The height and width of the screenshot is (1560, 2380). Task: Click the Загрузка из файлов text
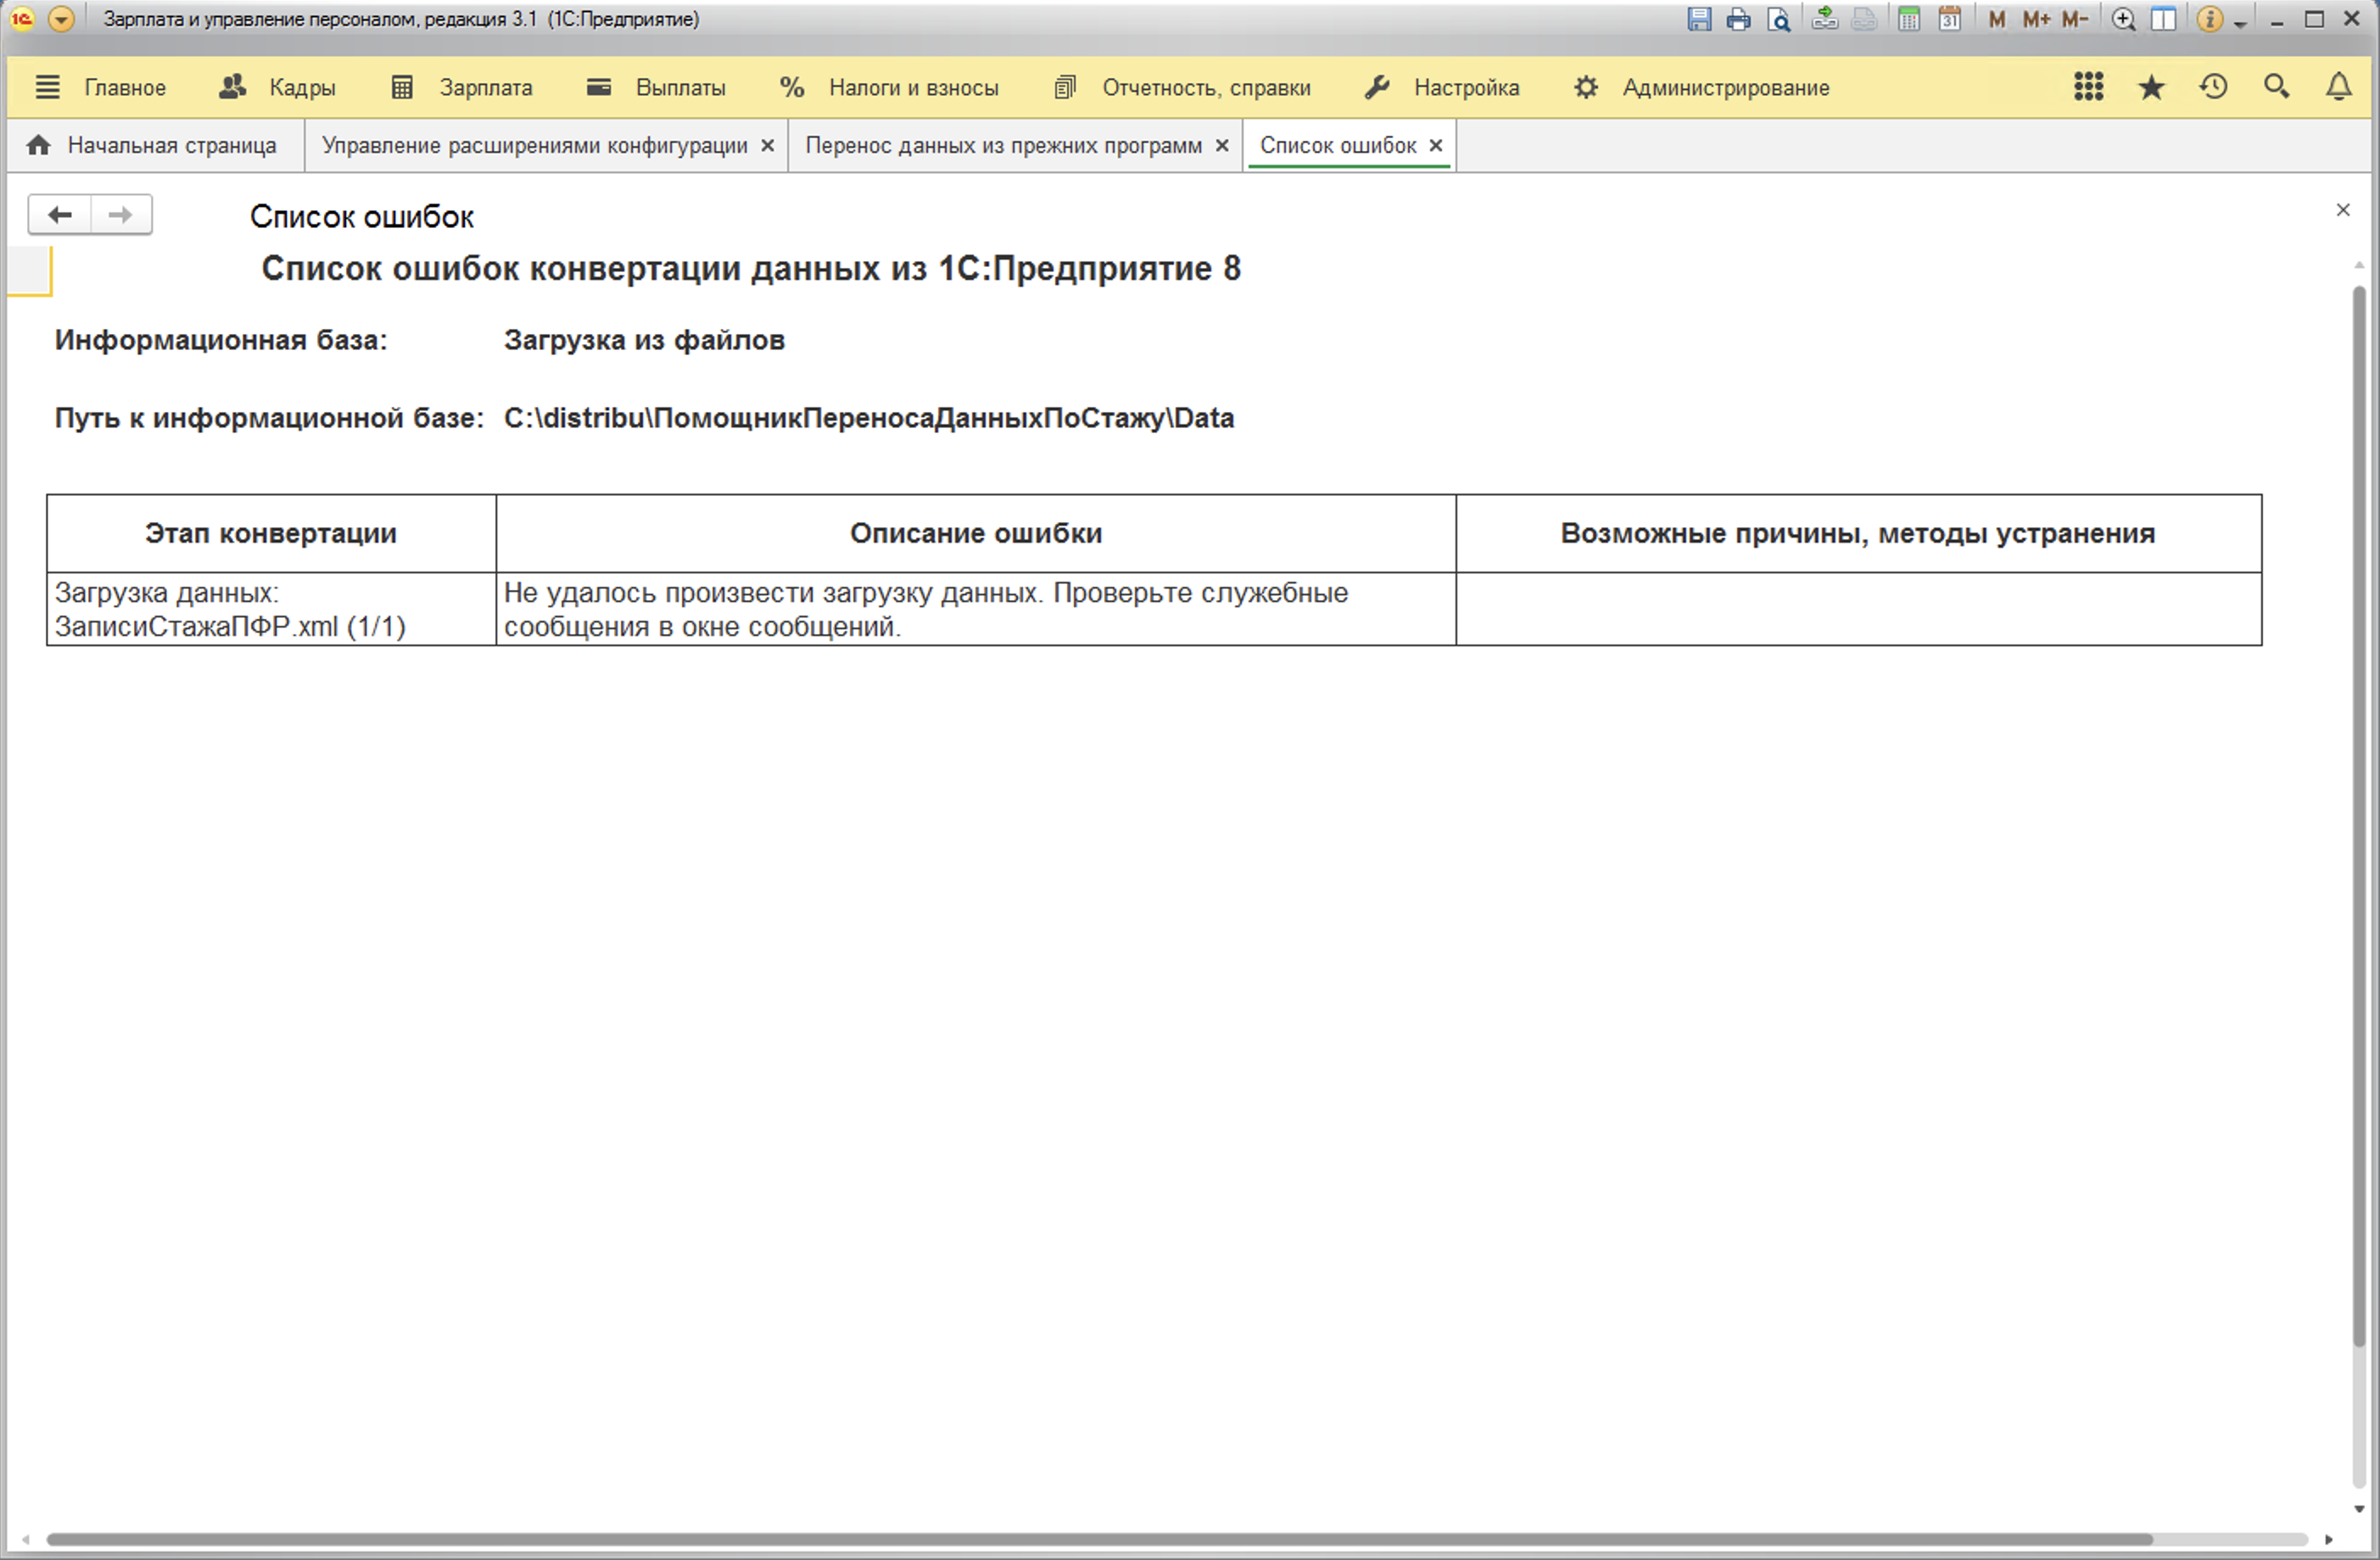click(x=644, y=341)
